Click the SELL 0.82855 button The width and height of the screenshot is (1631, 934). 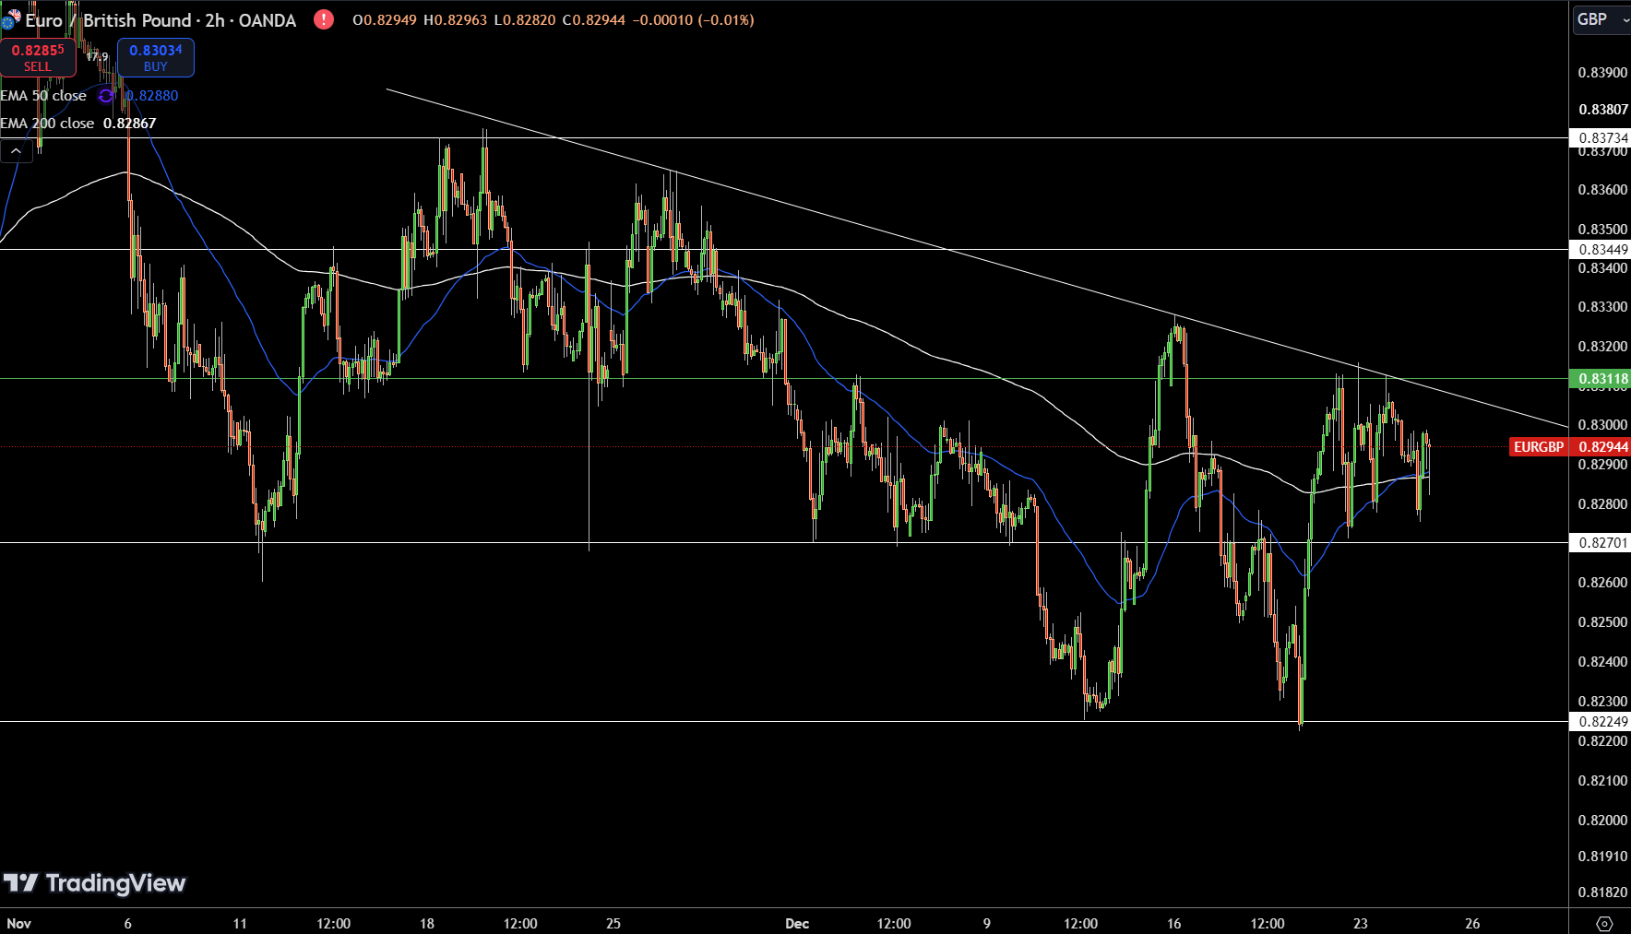[38, 58]
